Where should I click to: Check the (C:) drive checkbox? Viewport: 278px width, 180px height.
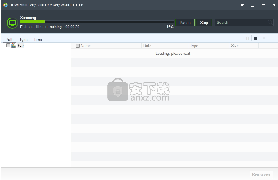8,45
